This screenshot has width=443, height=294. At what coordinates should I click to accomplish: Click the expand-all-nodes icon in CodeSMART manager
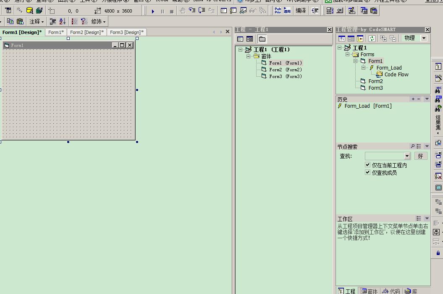coord(383,38)
